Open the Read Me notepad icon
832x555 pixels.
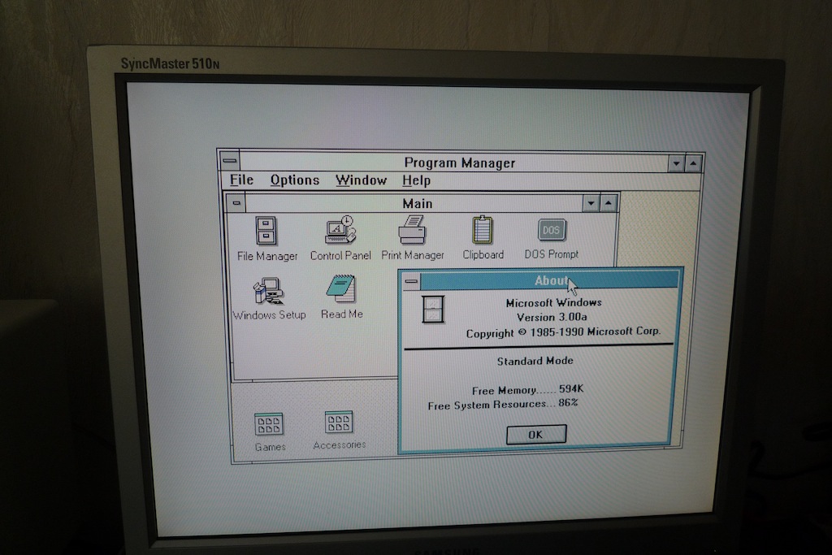[x=341, y=290]
